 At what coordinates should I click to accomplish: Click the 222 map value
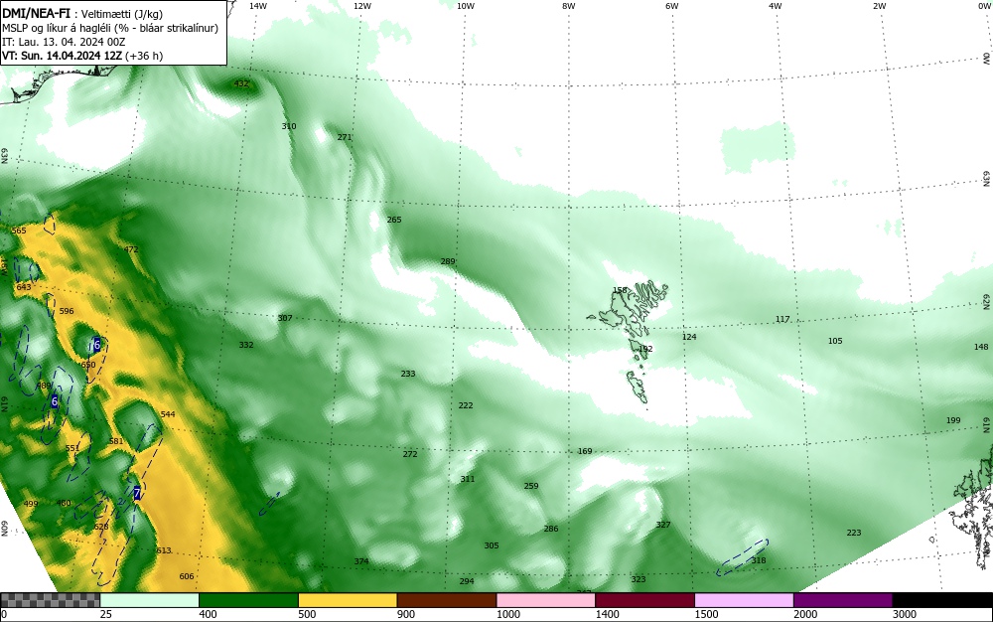[x=466, y=405]
